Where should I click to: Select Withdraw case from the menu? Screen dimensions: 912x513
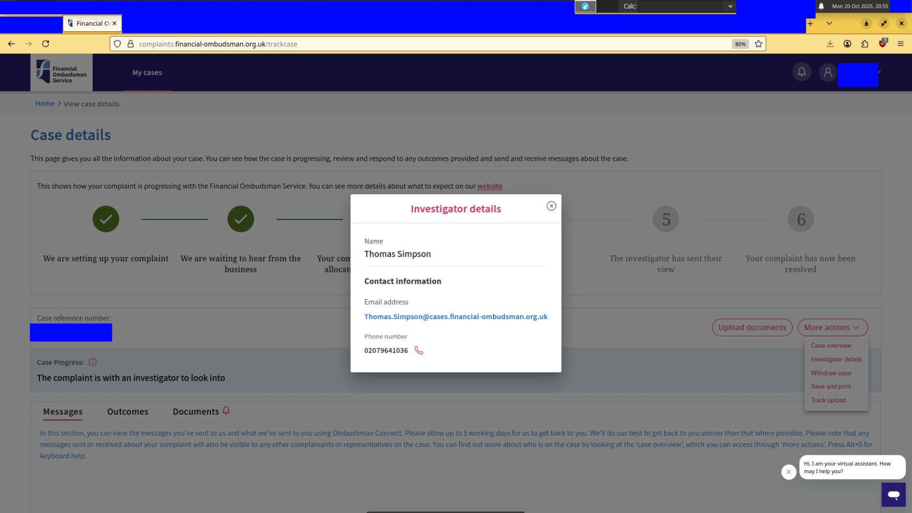click(830, 373)
